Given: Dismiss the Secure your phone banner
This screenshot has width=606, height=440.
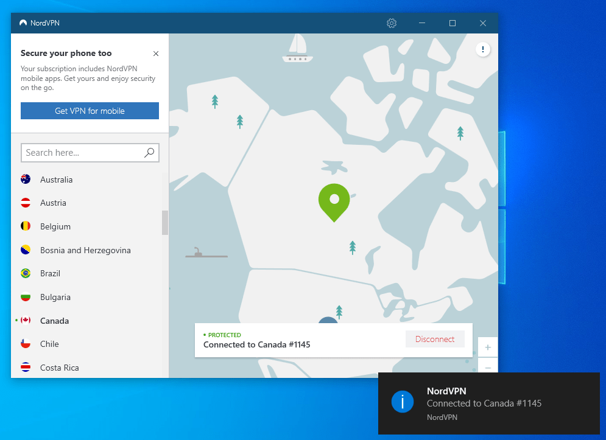Looking at the screenshot, I should click(x=156, y=54).
